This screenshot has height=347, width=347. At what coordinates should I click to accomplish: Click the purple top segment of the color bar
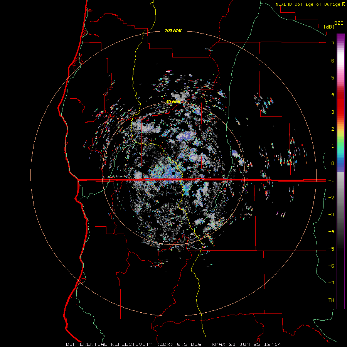pyautogui.click(x=340, y=38)
